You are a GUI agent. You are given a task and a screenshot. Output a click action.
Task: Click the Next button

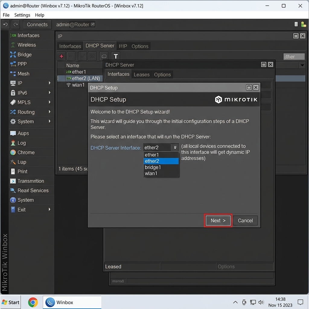[218, 221]
